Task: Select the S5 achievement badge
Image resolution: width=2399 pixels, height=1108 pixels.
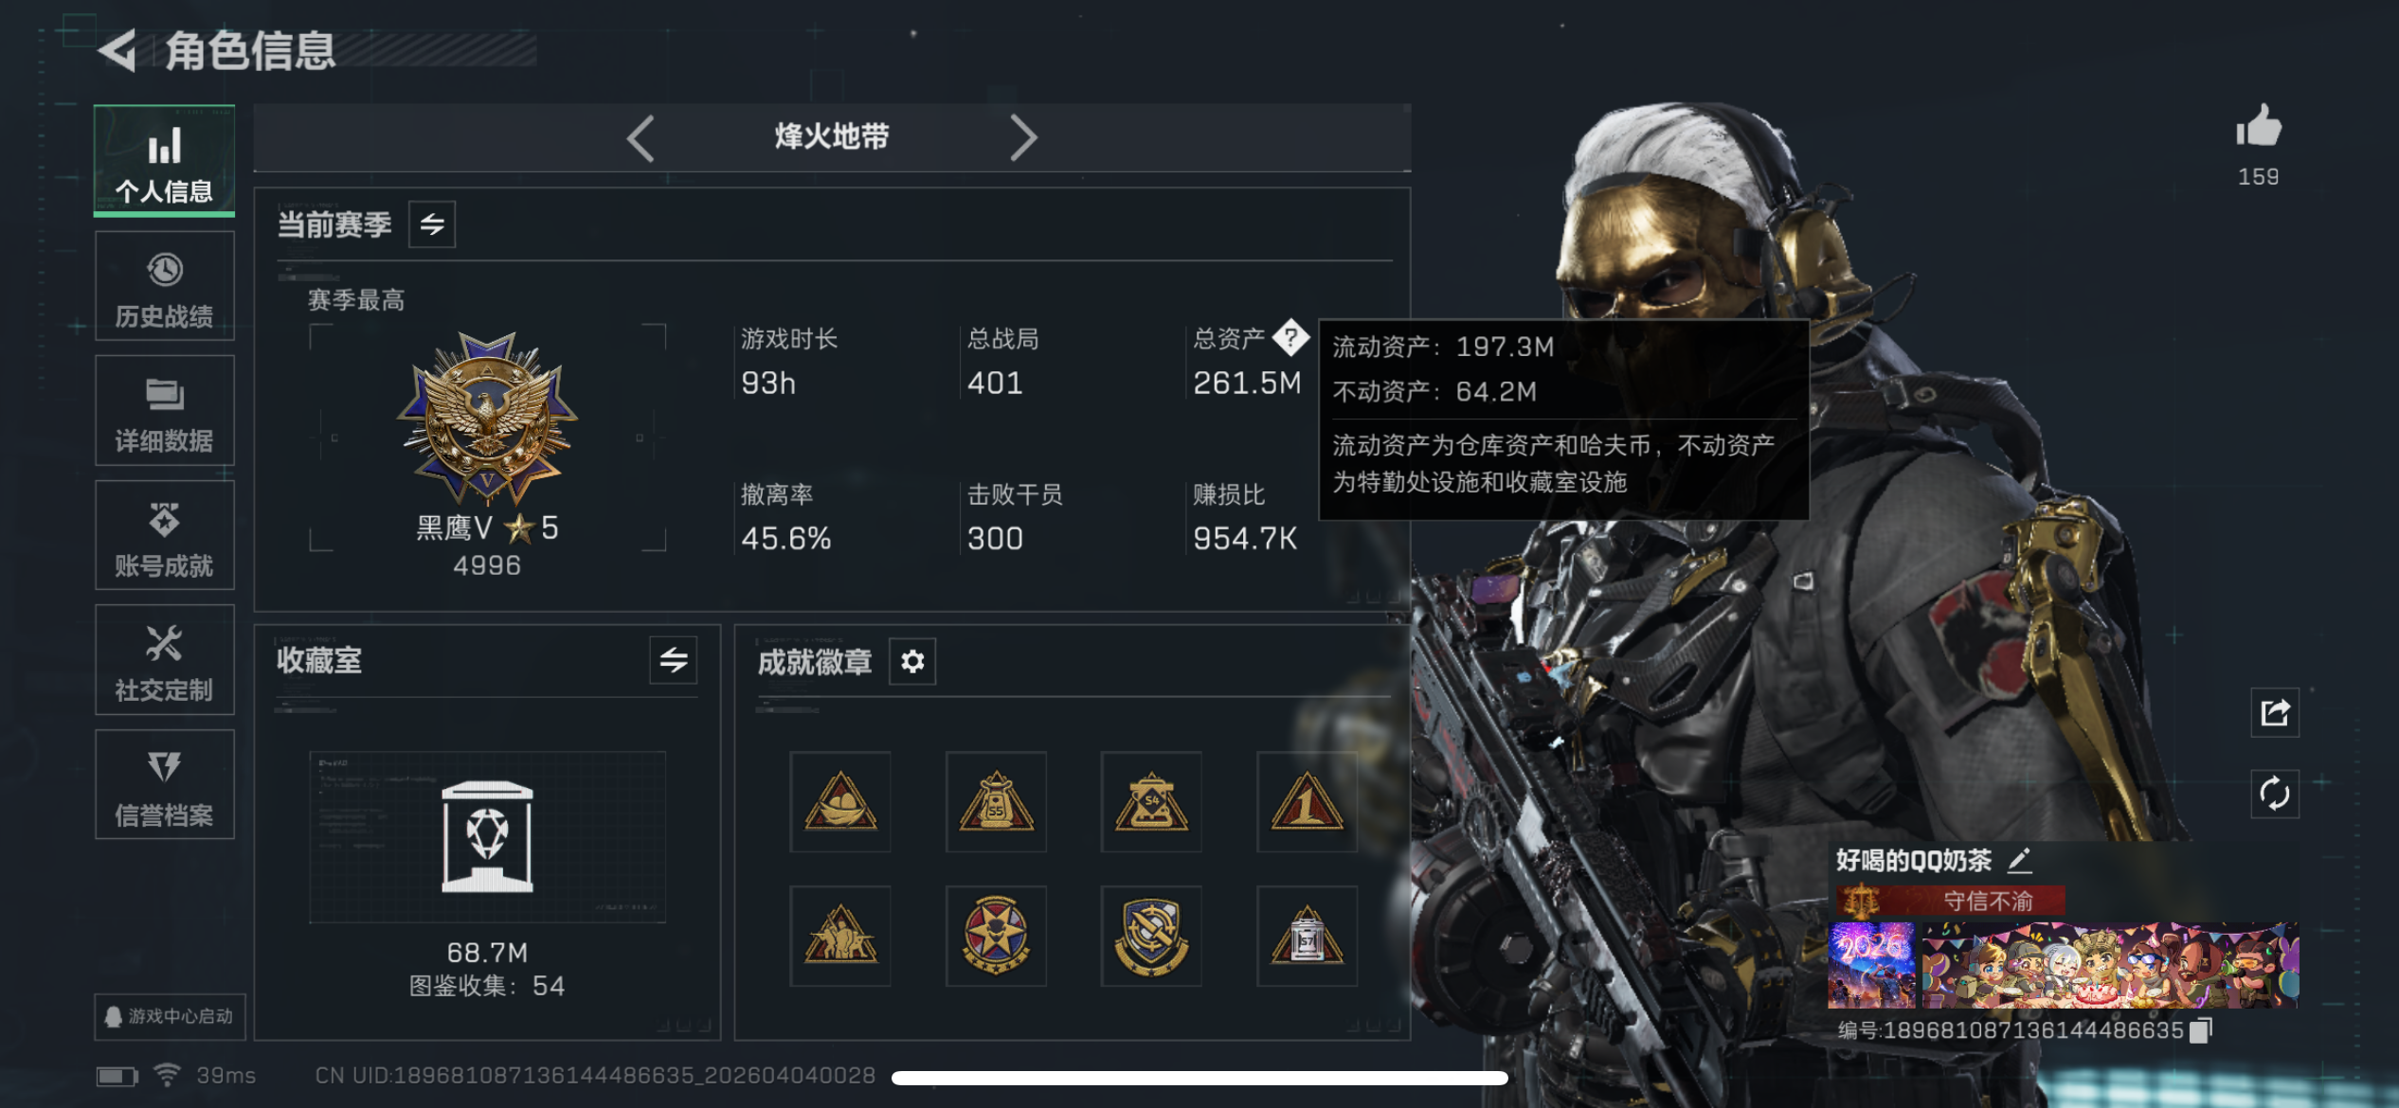Action: [x=996, y=802]
